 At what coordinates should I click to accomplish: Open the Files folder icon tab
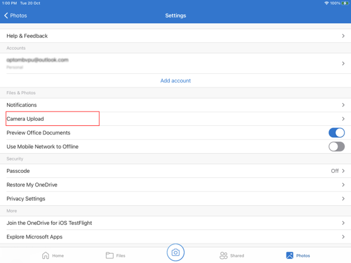click(110, 256)
